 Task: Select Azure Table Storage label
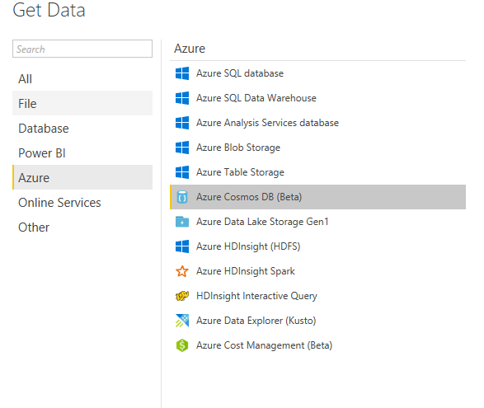click(x=240, y=172)
